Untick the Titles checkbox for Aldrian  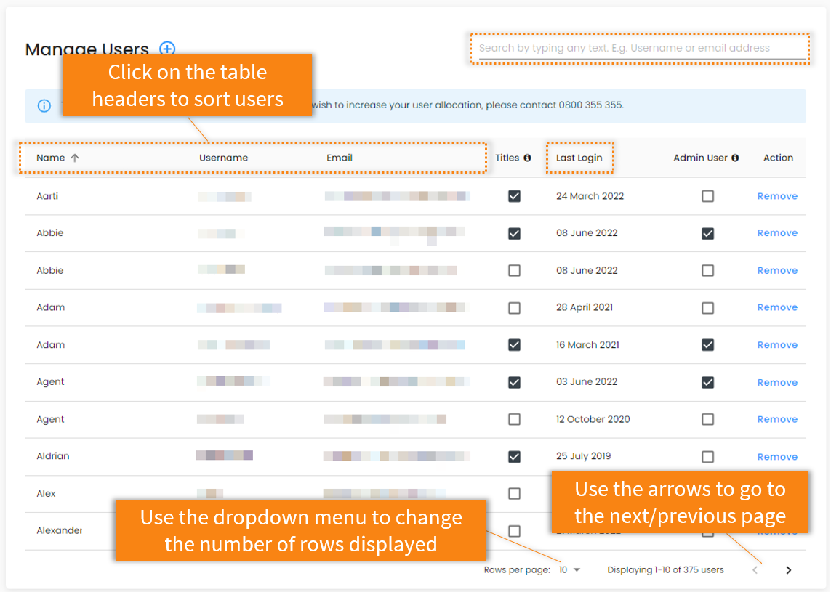click(514, 457)
